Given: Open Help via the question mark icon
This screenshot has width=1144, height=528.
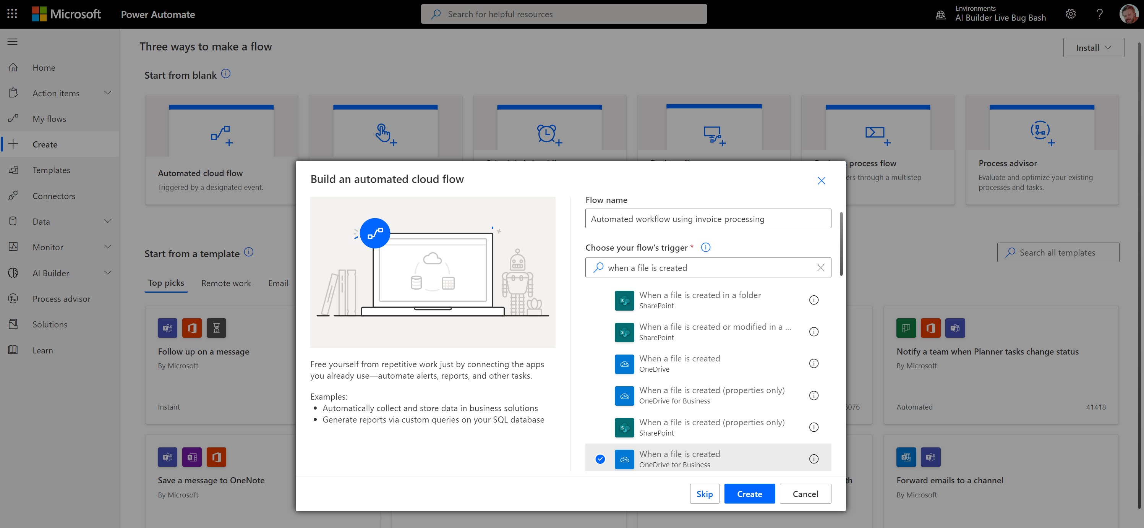Looking at the screenshot, I should pyautogui.click(x=1100, y=14).
